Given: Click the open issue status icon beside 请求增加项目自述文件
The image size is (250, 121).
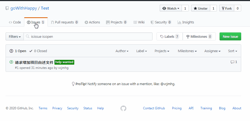Looking at the screenshot, I should pos(11,62).
